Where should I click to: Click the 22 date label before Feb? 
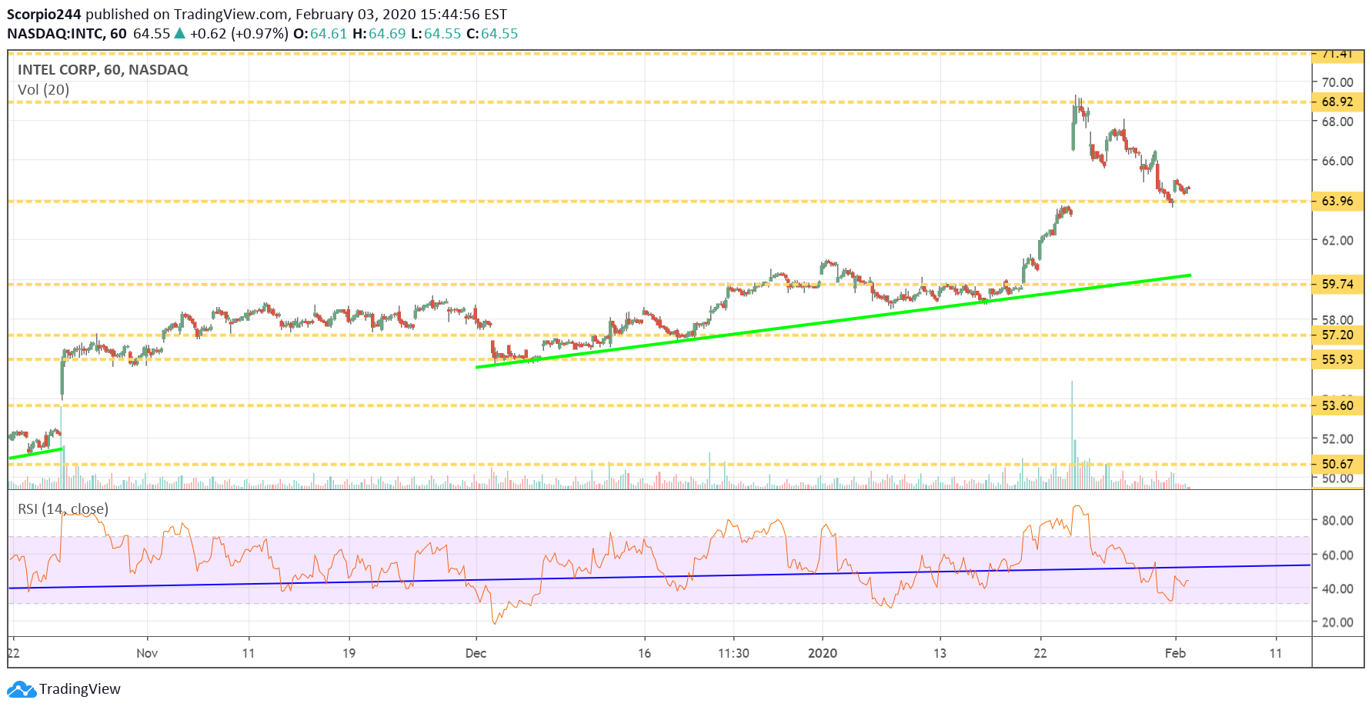pos(1040,653)
